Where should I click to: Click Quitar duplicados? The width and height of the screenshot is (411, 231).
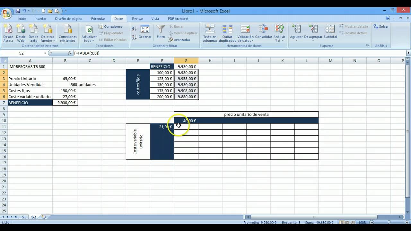227,33
